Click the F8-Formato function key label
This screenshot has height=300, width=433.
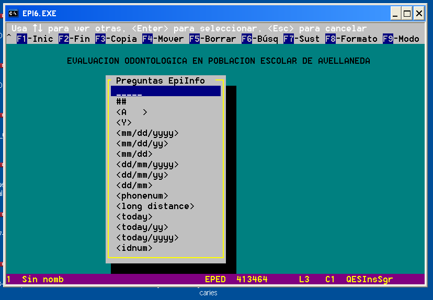pos(351,39)
